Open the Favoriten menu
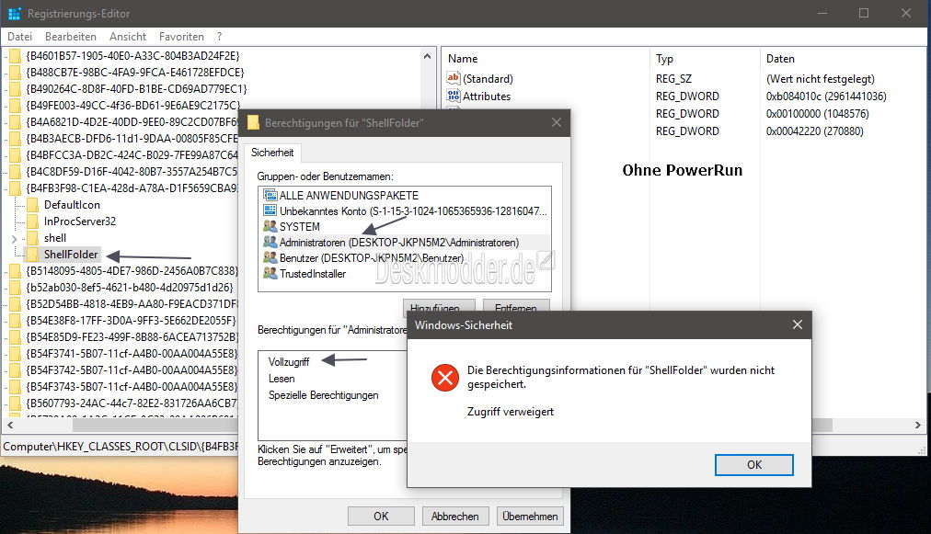 tap(181, 37)
